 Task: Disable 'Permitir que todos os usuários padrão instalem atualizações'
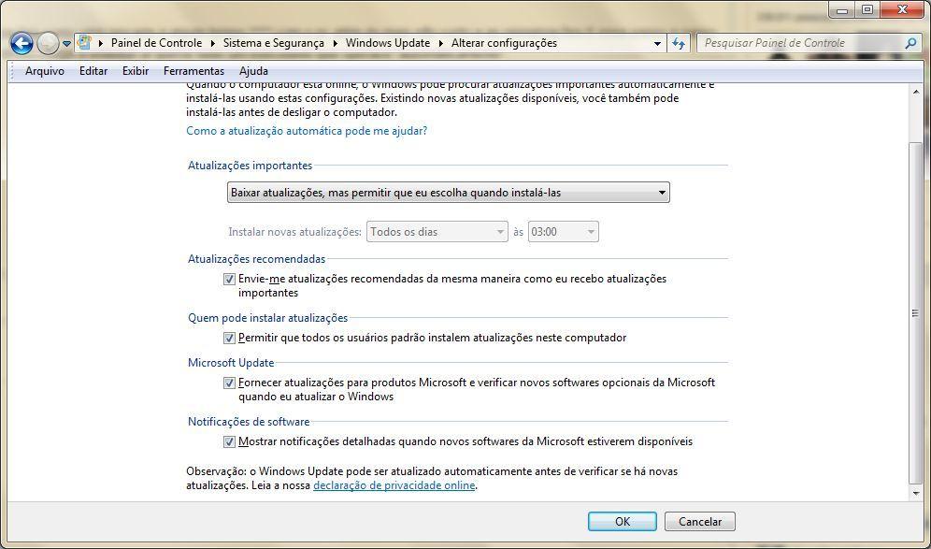229,337
